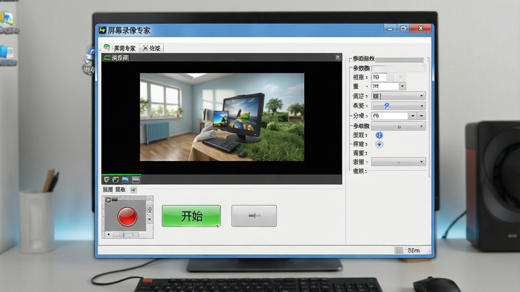Click the green screen icon in the preview header
Screen dimensions: 520x292
point(107,58)
